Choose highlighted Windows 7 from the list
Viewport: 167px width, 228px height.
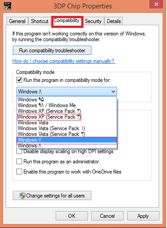point(67,140)
